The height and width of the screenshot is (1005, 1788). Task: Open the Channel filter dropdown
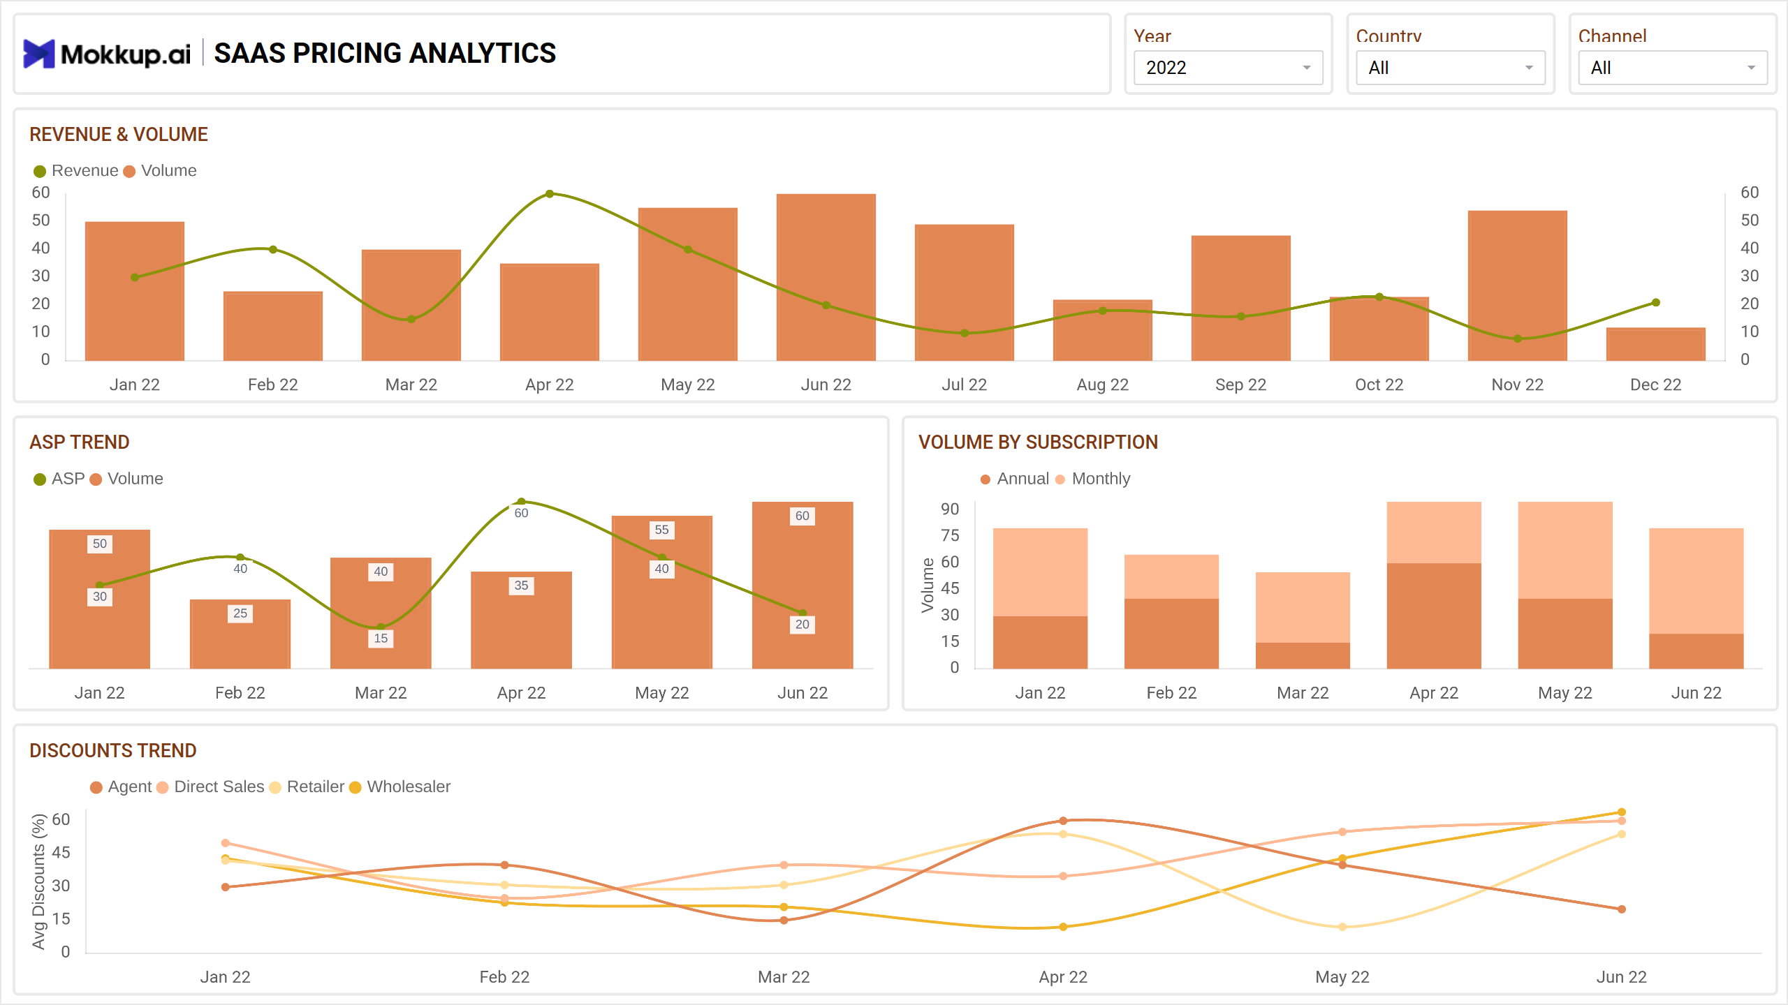(1673, 68)
